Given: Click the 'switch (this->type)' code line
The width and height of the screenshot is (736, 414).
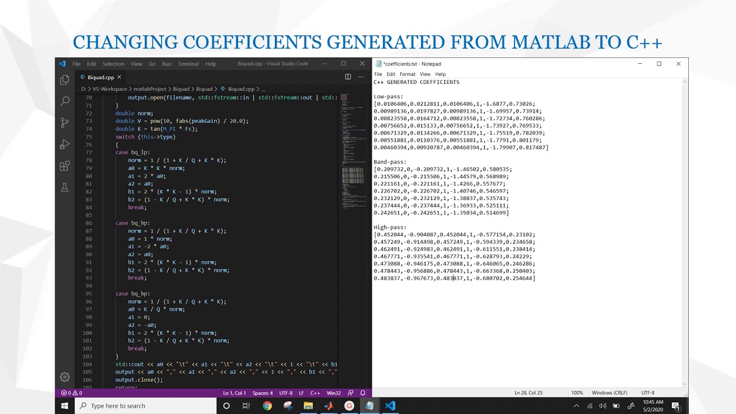Looking at the screenshot, I should click(x=145, y=137).
